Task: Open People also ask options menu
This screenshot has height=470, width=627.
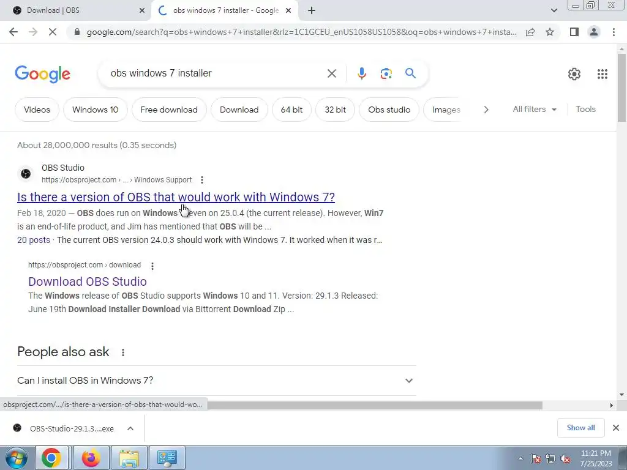Action: [122, 352]
